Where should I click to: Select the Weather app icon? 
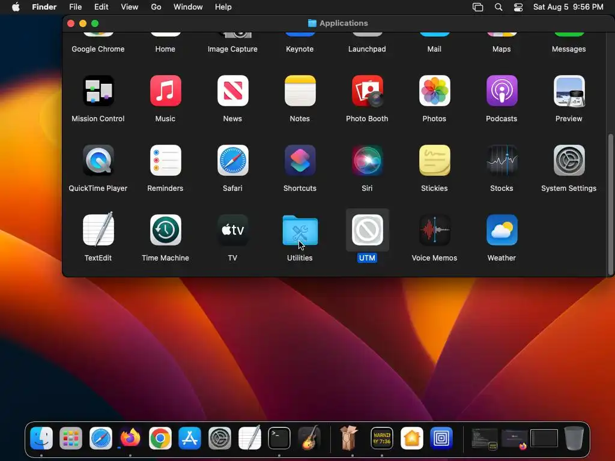(x=501, y=230)
